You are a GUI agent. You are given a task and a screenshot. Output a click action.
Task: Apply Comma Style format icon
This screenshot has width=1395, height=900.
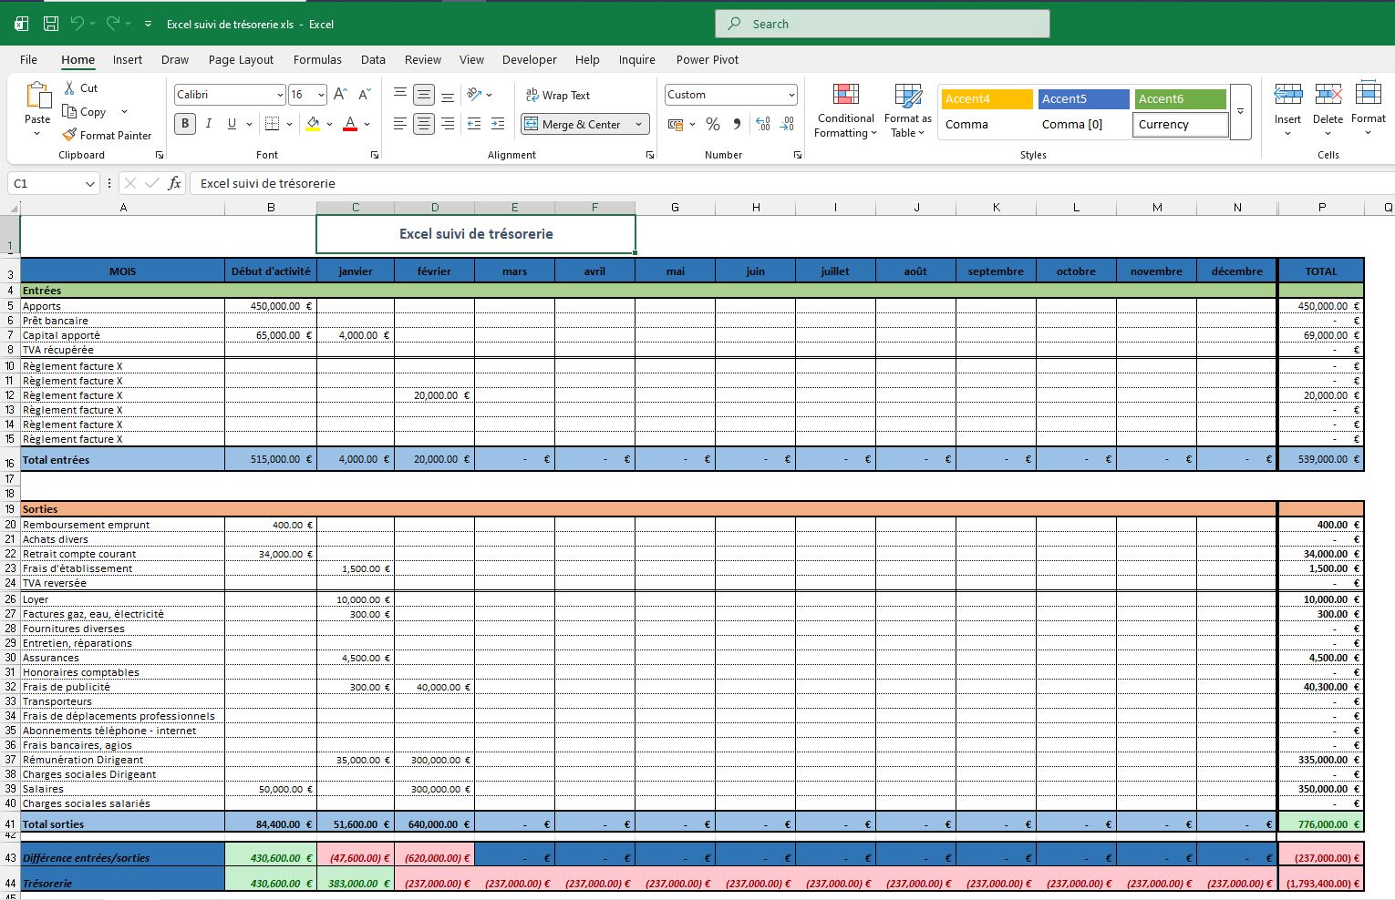tap(737, 124)
